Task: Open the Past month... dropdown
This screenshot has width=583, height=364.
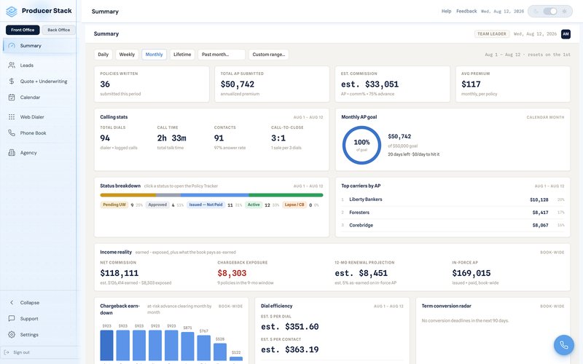Action: click(x=222, y=54)
